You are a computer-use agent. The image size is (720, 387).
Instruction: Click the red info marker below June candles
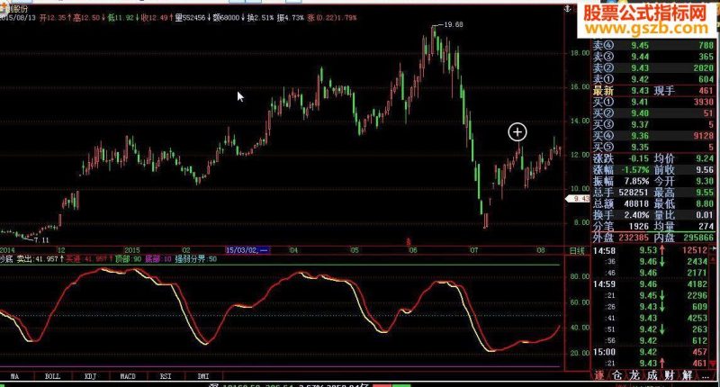409,241
